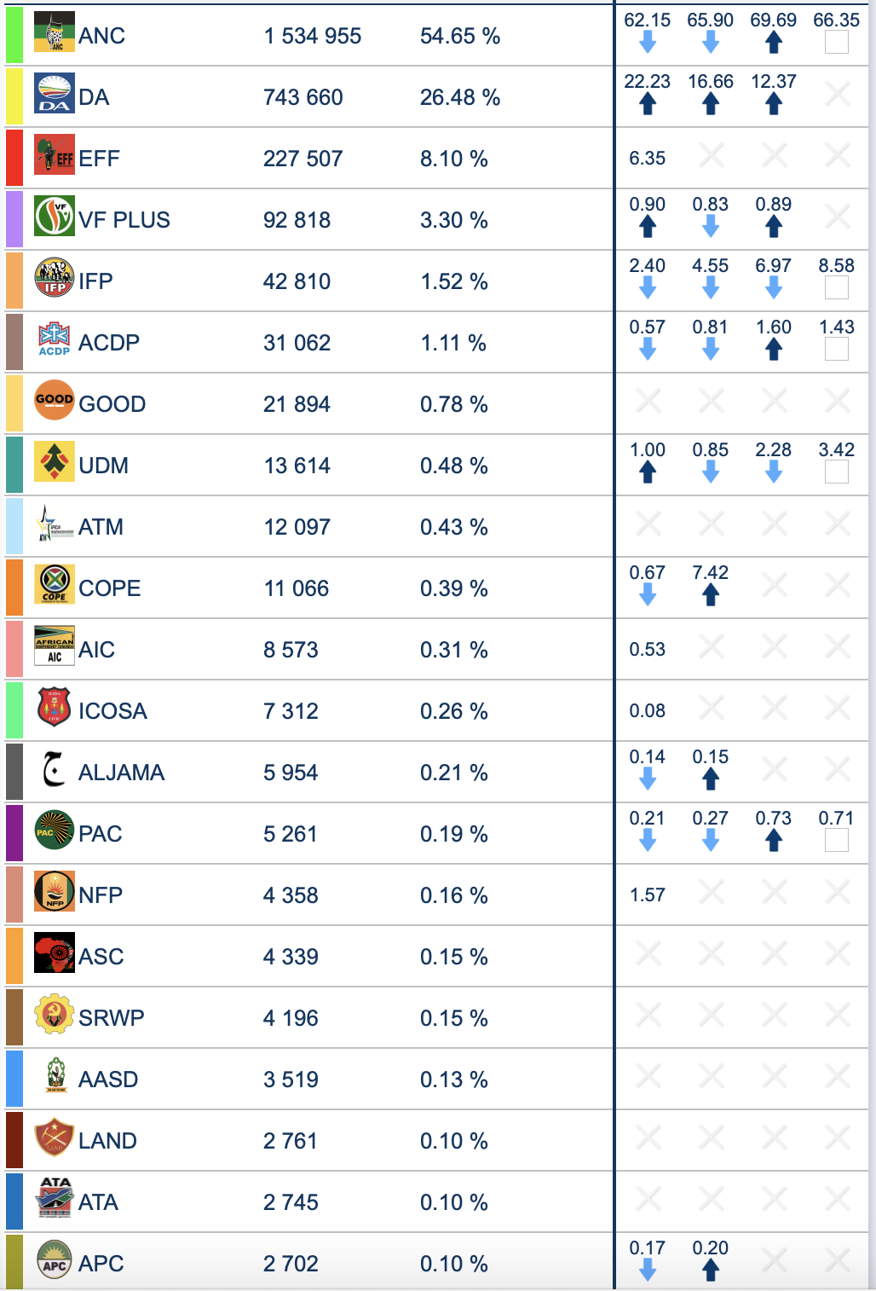Click the IFP party logo

point(55,278)
